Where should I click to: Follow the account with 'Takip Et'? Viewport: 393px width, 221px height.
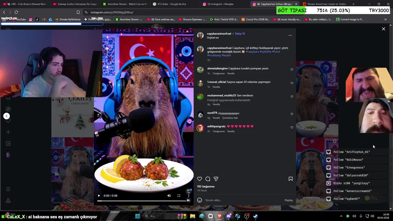coord(240,33)
